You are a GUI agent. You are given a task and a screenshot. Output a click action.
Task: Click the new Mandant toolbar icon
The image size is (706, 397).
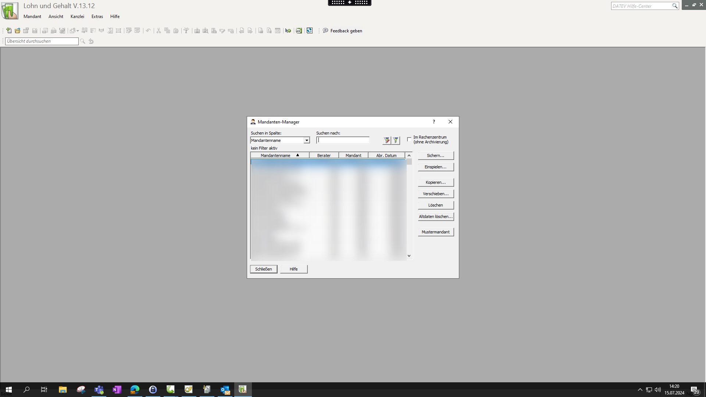tap(9, 31)
